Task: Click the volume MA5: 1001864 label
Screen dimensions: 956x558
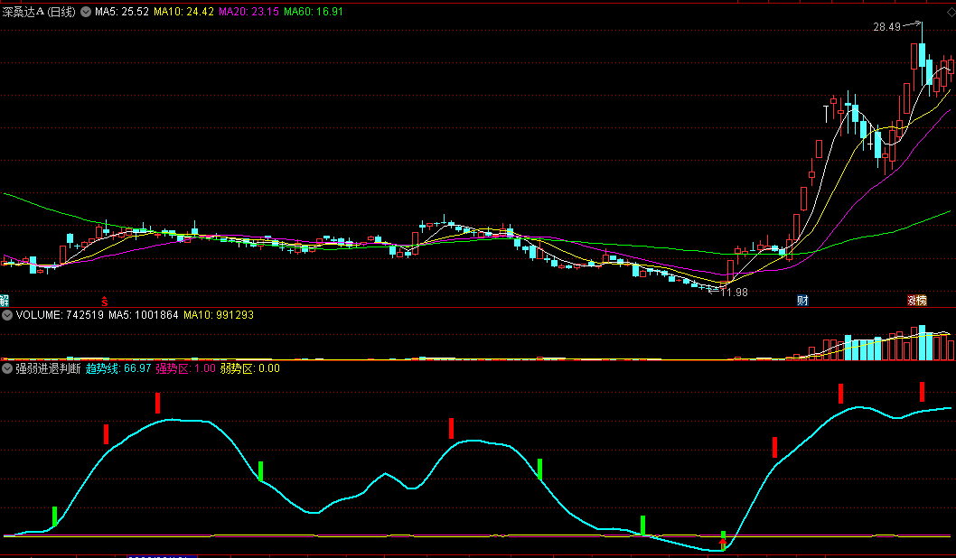Action: point(144,315)
